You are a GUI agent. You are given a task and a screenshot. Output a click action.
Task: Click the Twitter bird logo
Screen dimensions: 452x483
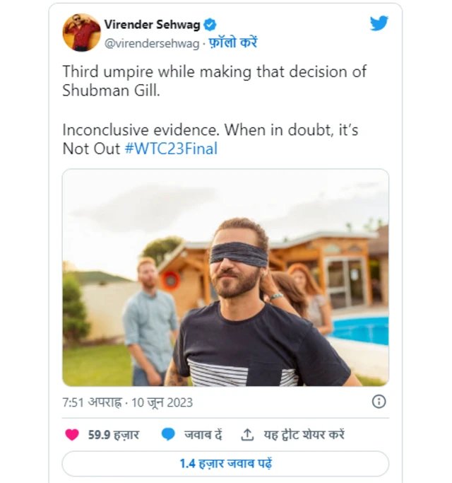click(379, 23)
